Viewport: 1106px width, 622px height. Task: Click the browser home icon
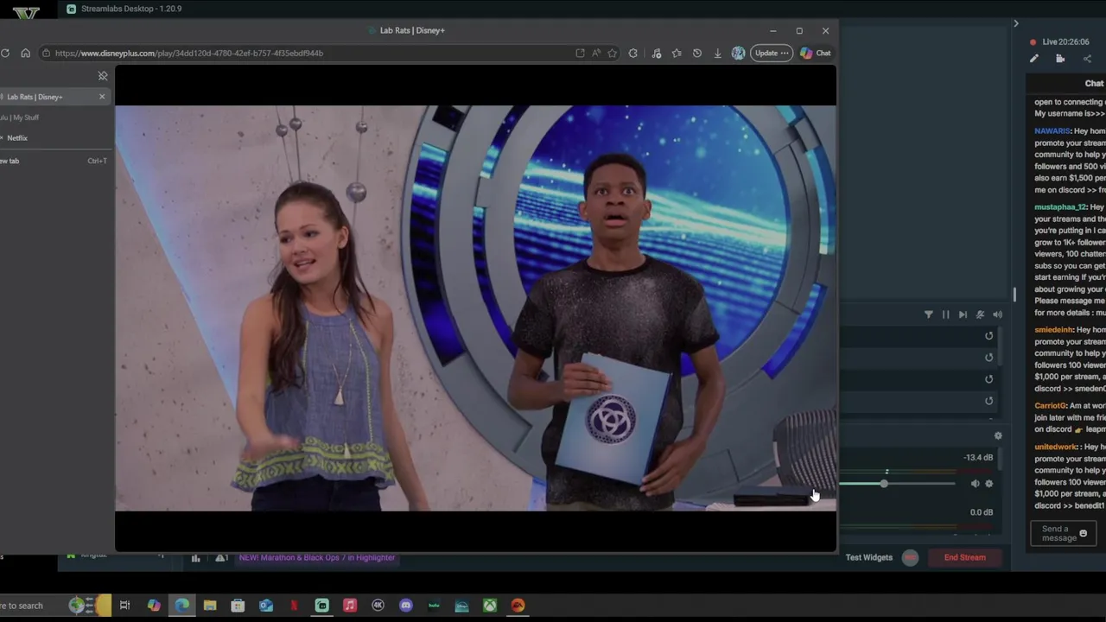tap(25, 54)
